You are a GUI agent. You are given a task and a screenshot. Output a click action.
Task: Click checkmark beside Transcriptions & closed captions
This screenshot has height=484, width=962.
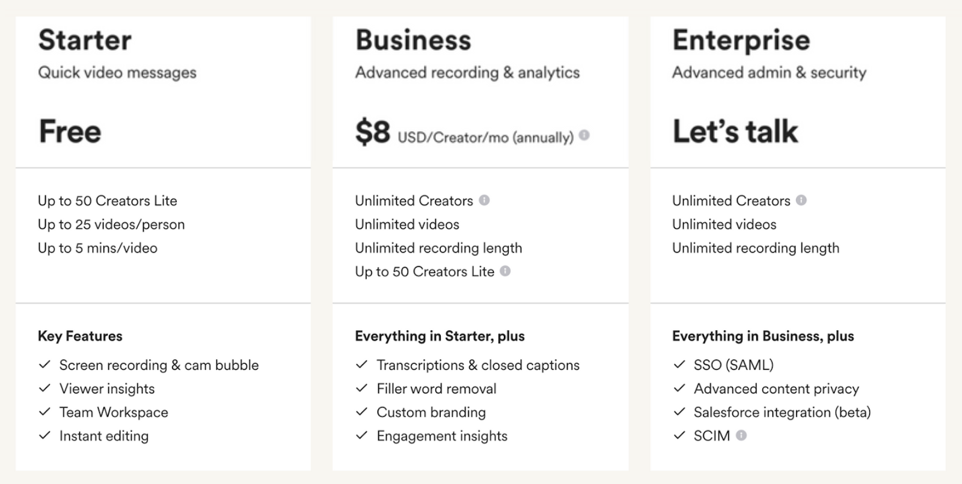pyautogui.click(x=361, y=365)
